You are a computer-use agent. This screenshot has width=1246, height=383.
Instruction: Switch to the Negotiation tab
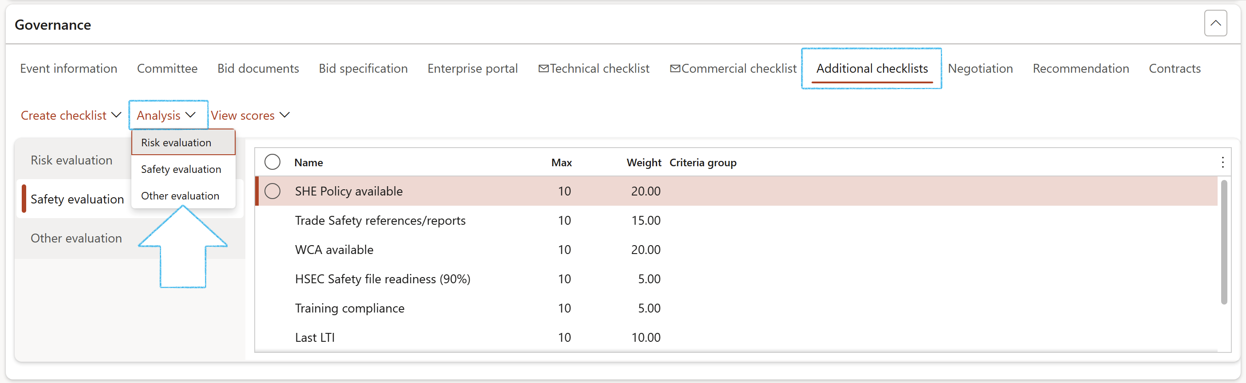point(980,69)
